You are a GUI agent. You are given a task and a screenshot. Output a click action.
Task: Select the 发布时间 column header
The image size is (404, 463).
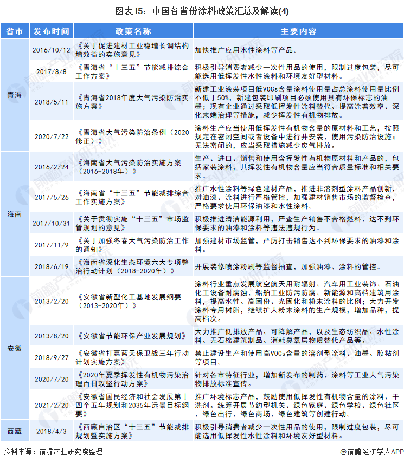click(52, 31)
